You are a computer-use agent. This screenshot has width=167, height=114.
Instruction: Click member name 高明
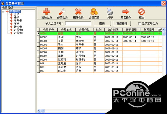coord(61,49)
